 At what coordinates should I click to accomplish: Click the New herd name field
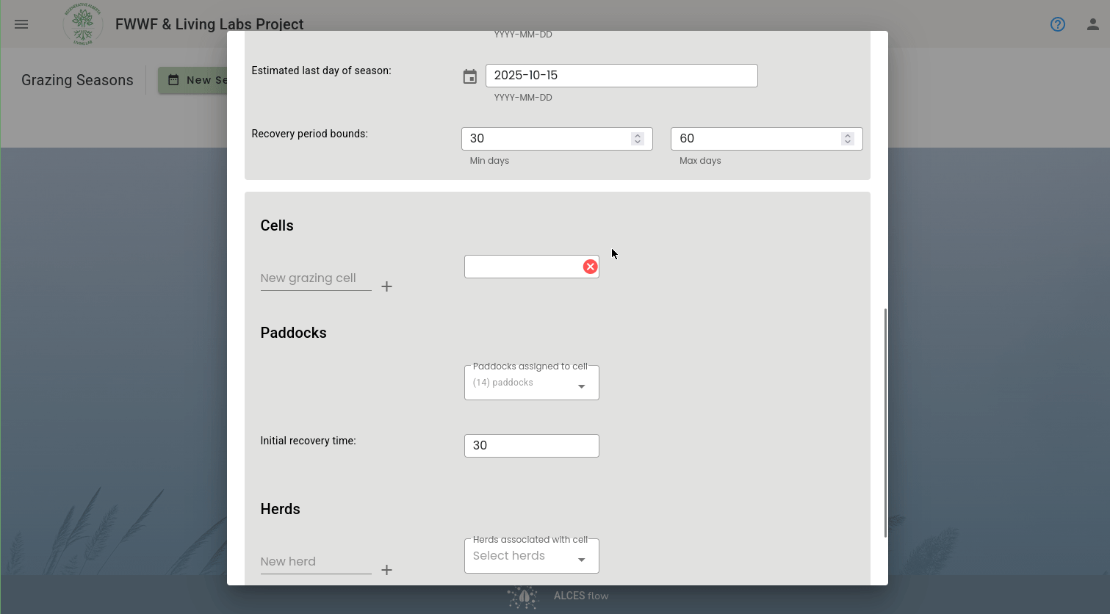(316, 562)
